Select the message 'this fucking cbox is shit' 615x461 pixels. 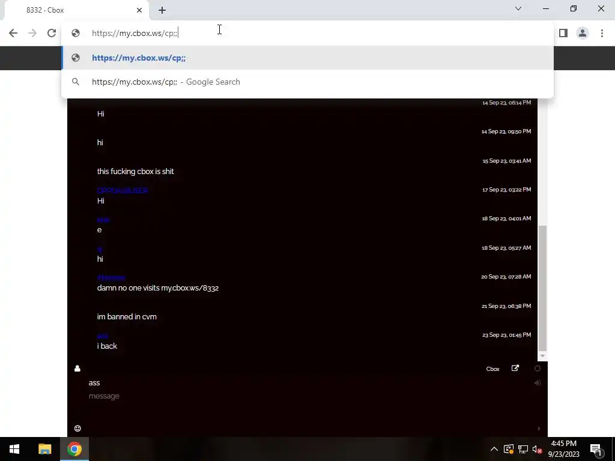tap(135, 171)
